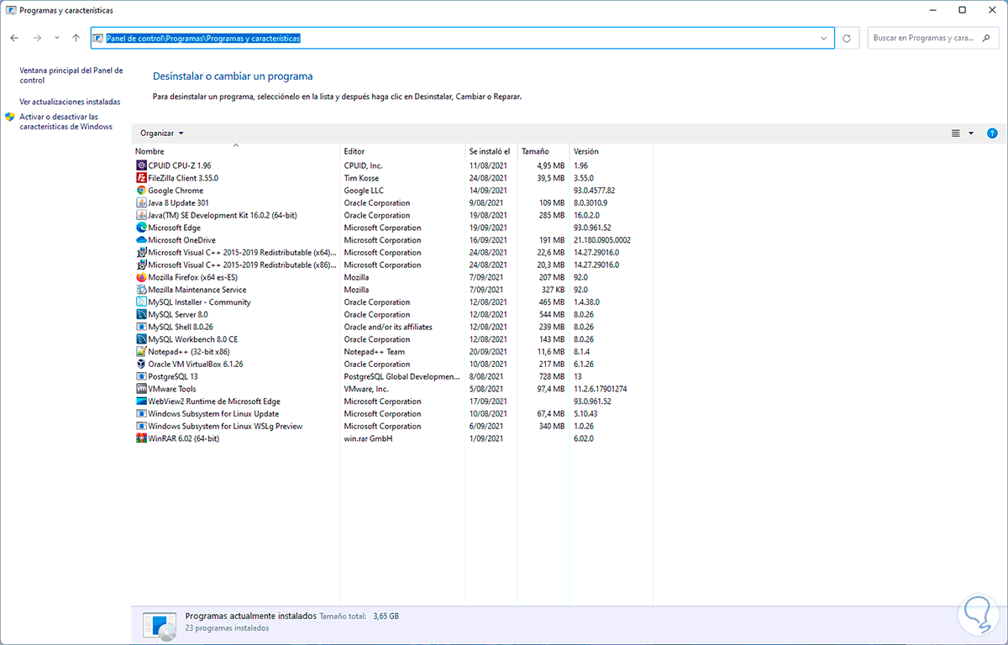Go forward with the right arrow

click(x=37, y=38)
